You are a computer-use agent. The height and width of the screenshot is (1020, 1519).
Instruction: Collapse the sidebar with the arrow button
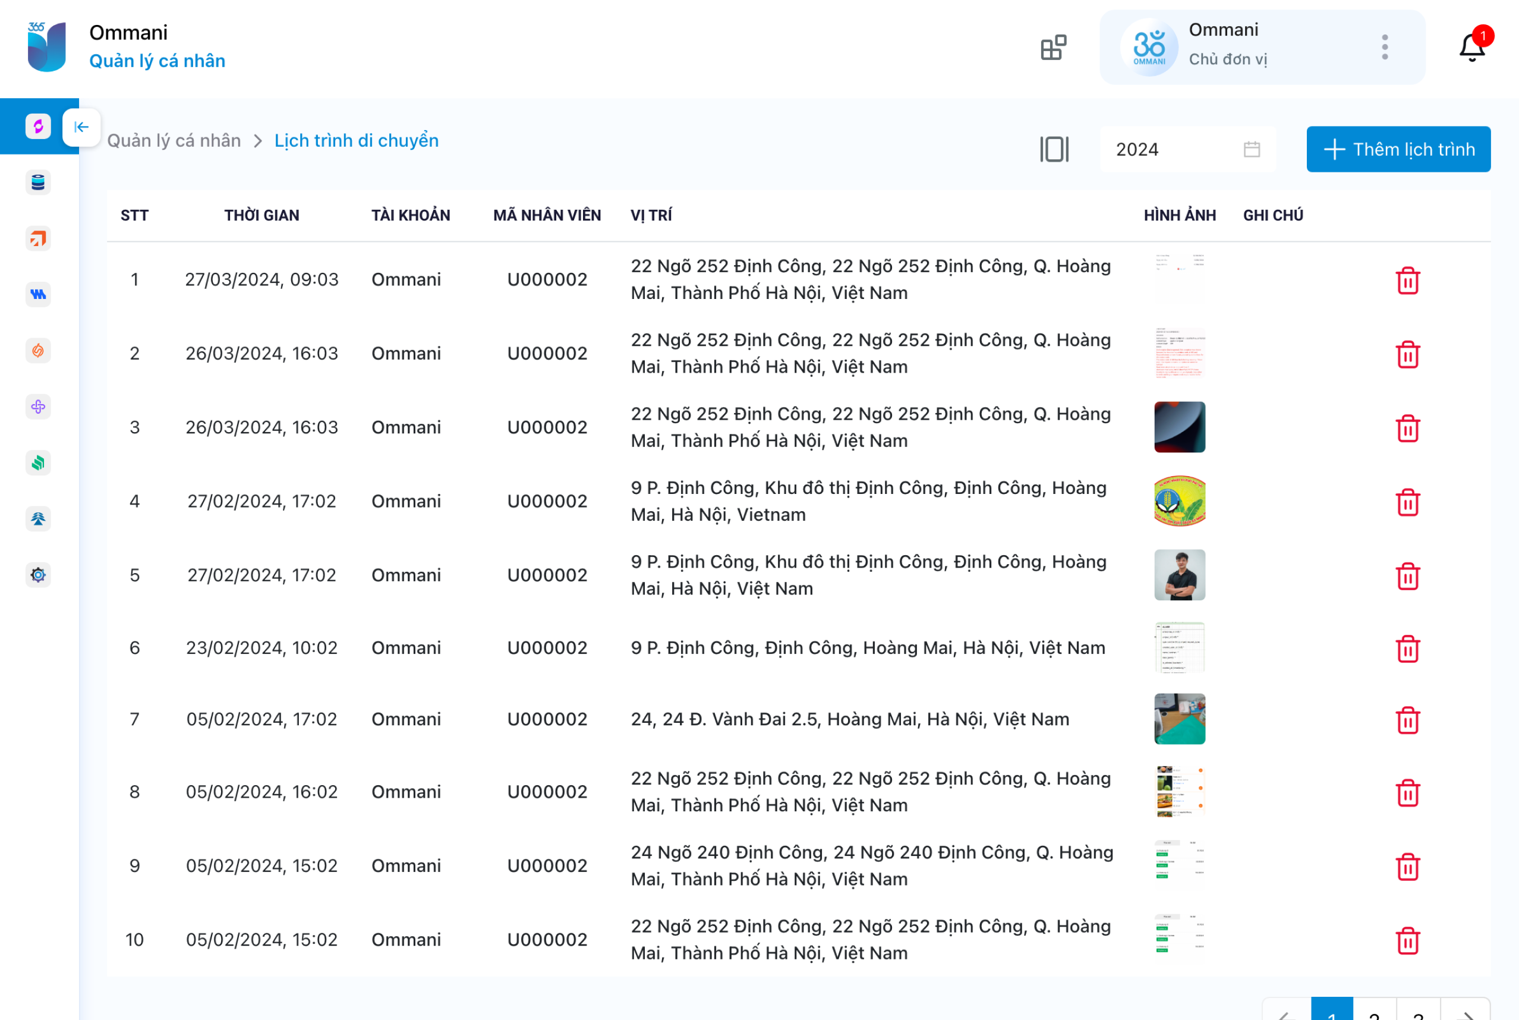pos(81,127)
